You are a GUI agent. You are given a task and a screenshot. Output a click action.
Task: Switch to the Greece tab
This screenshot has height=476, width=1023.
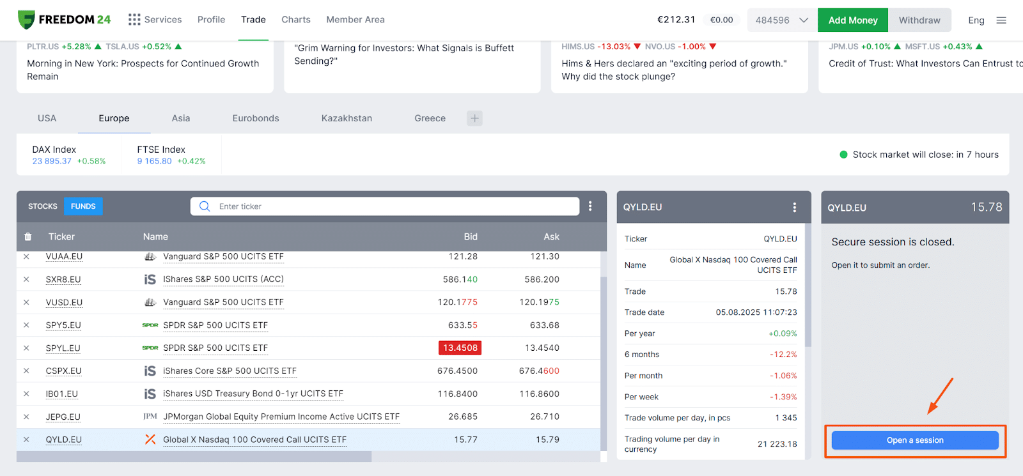tap(430, 118)
